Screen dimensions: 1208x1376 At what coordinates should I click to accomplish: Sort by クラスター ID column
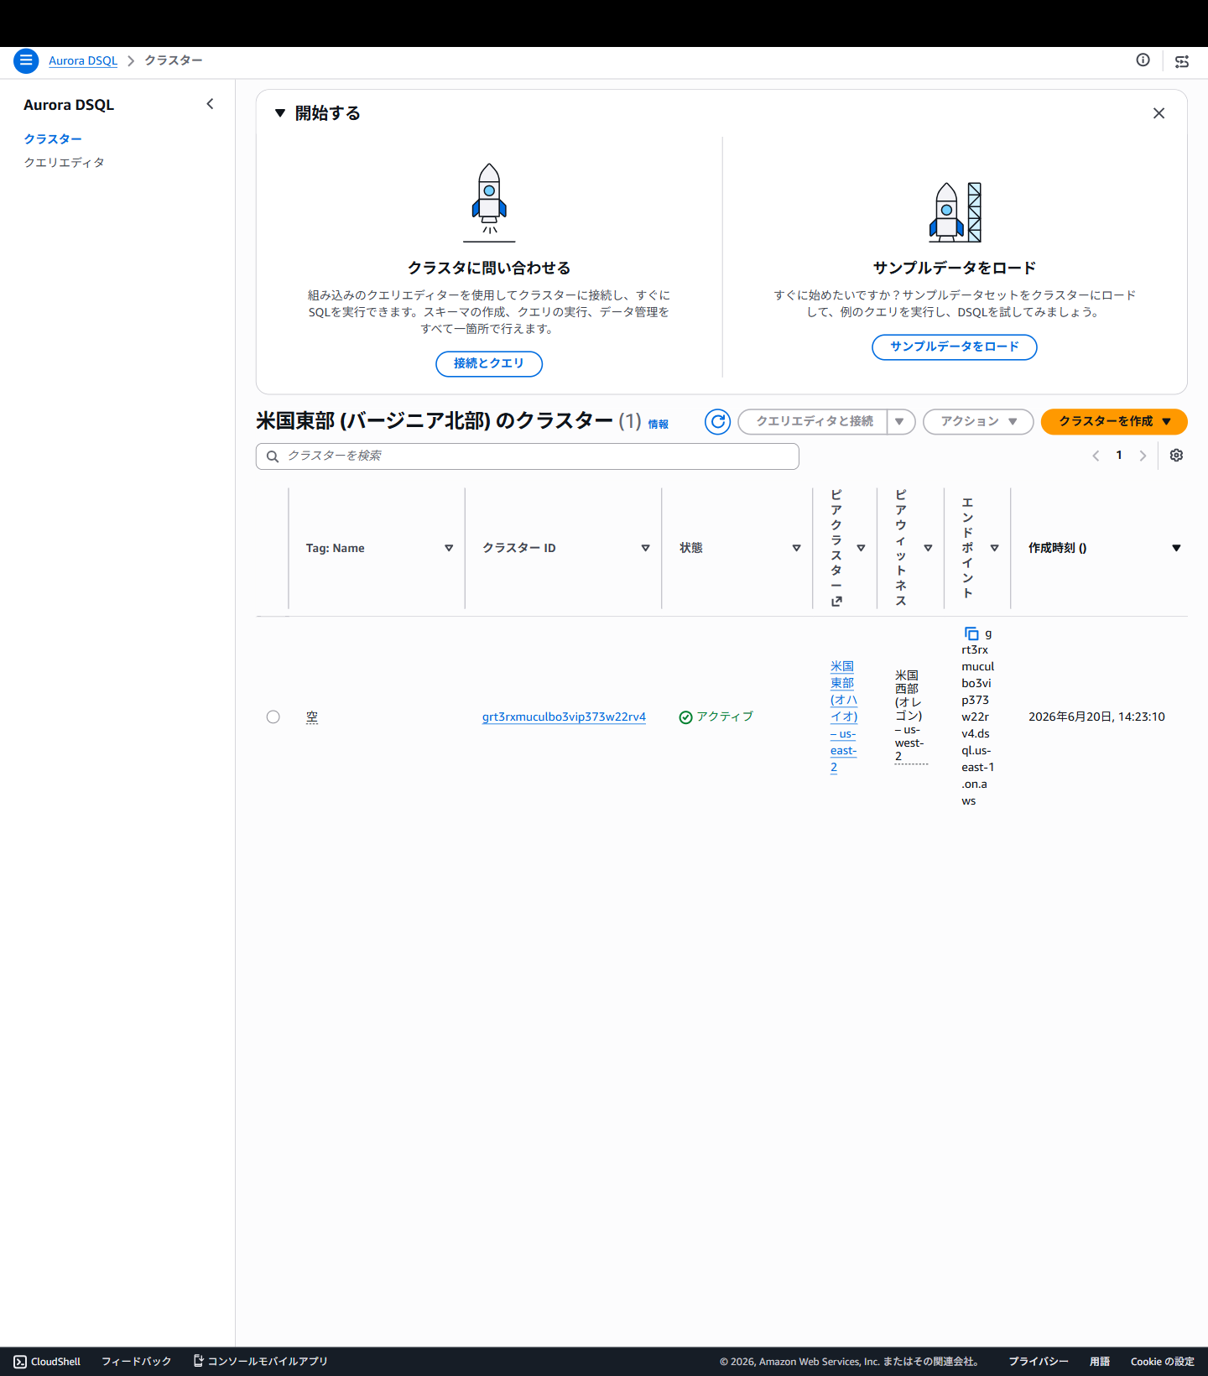645,548
